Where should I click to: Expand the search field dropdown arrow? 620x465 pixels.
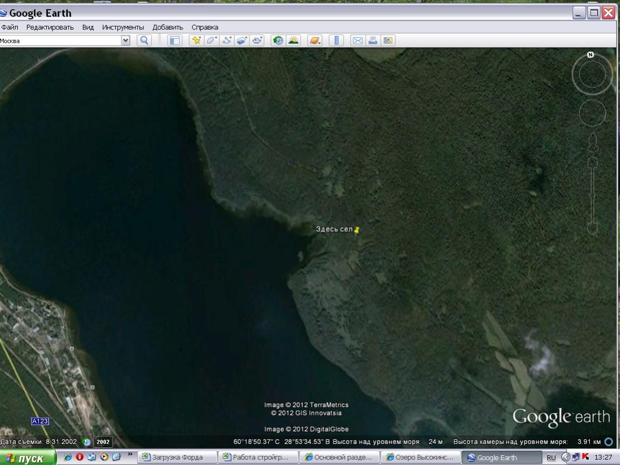click(x=126, y=40)
